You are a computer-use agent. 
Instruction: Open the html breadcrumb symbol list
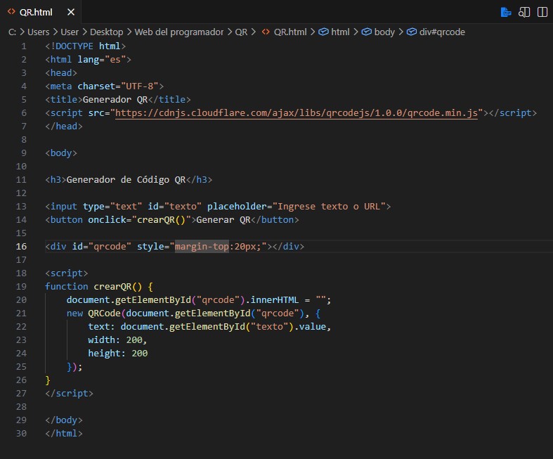pos(340,32)
